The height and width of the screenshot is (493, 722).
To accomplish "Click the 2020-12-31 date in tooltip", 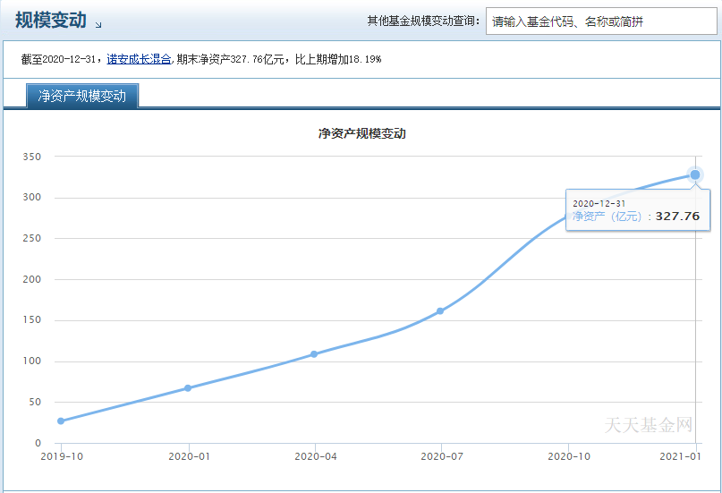I will coord(599,203).
